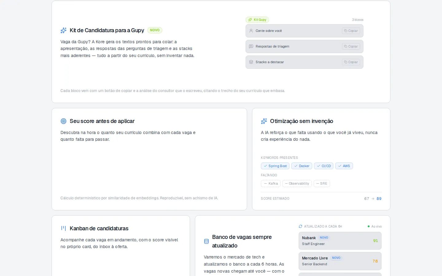This screenshot has width=442, height=276.
Task: Select the missing Observability keyword chip
Action: (297, 183)
